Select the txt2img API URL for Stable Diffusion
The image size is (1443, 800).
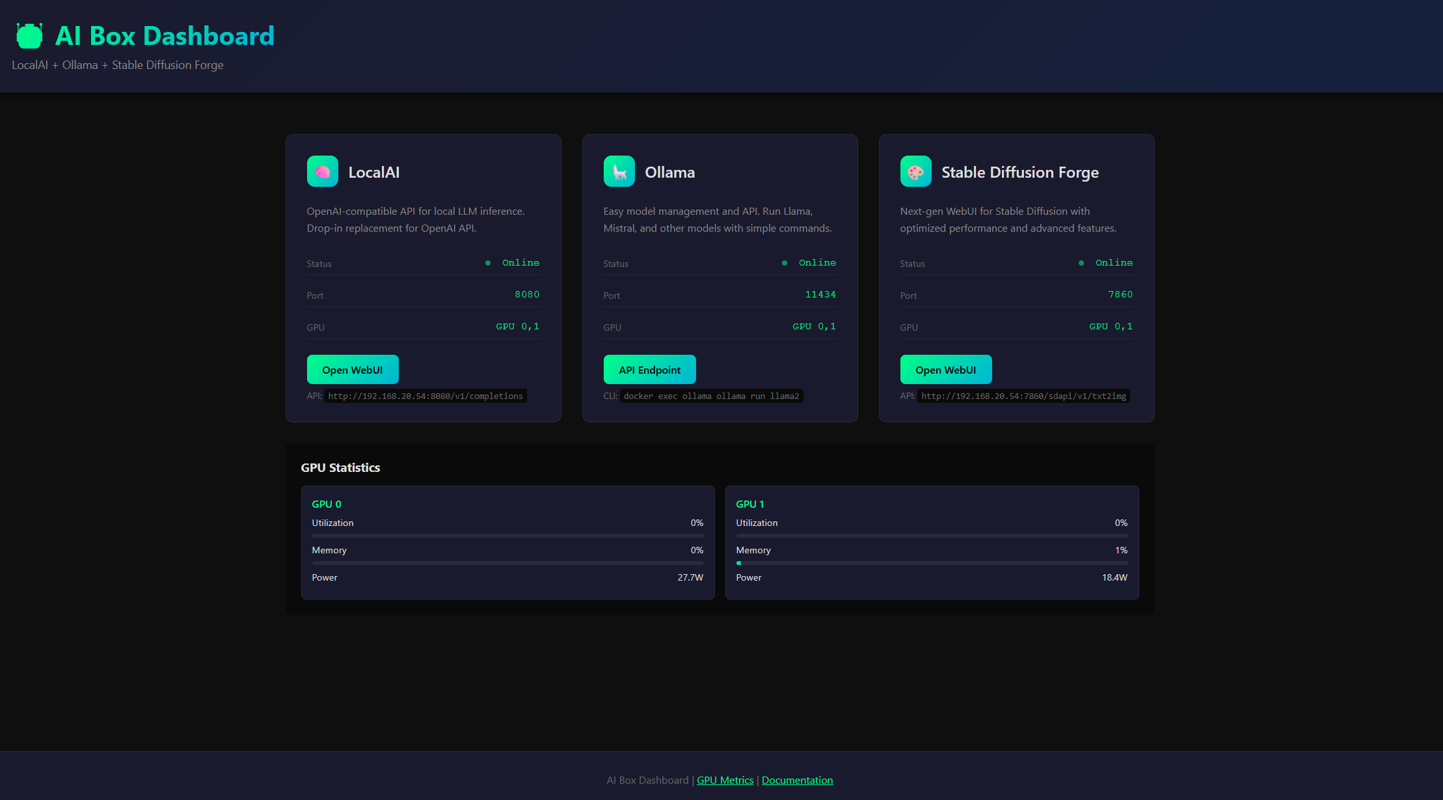[x=1023, y=396]
